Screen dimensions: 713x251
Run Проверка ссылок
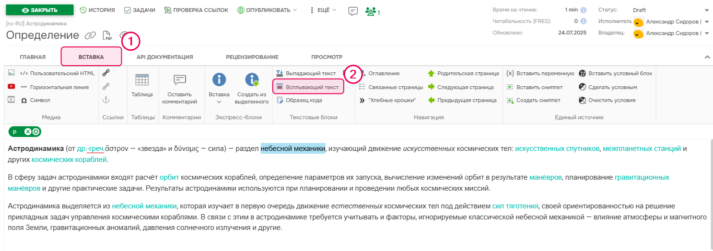click(196, 10)
